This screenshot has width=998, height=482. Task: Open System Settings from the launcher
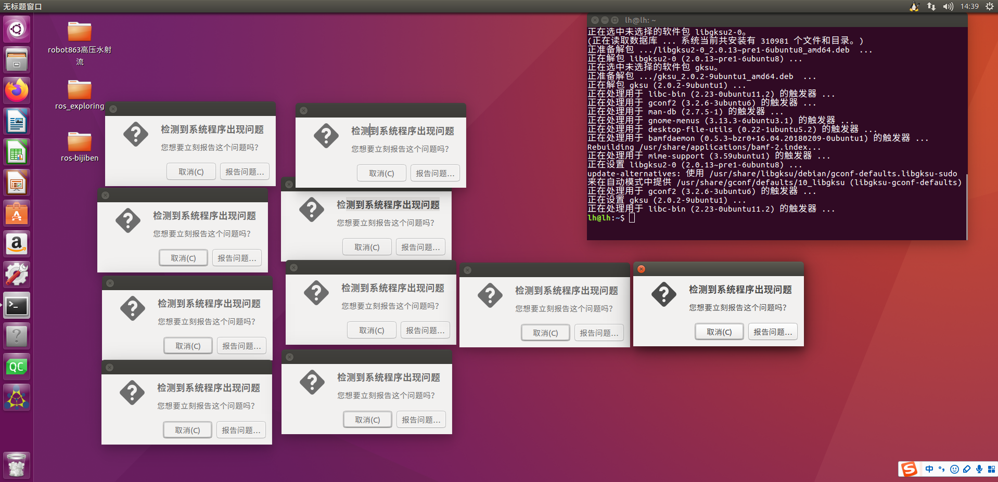pyautogui.click(x=16, y=274)
